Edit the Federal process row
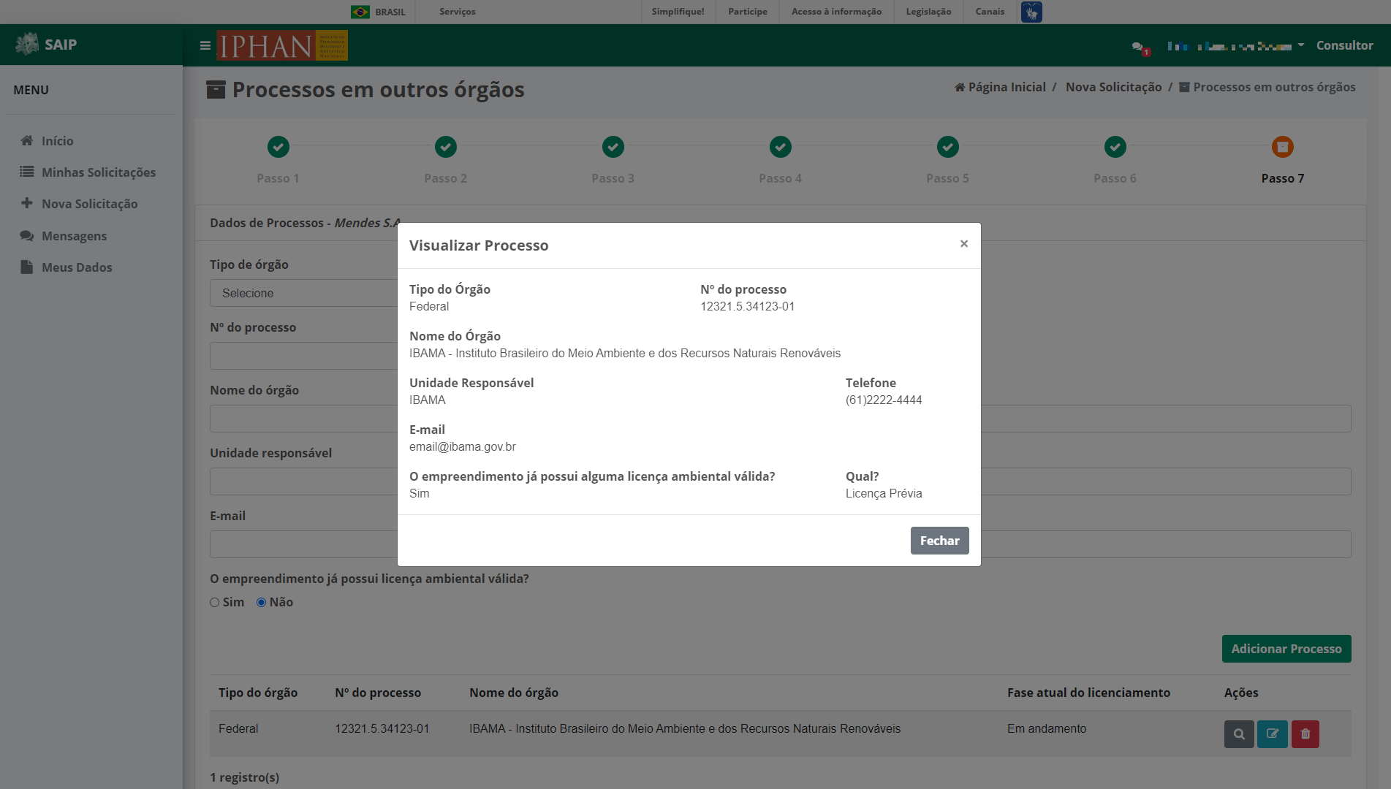The width and height of the screenshot is (1391, 789). tap(1272, 734)
